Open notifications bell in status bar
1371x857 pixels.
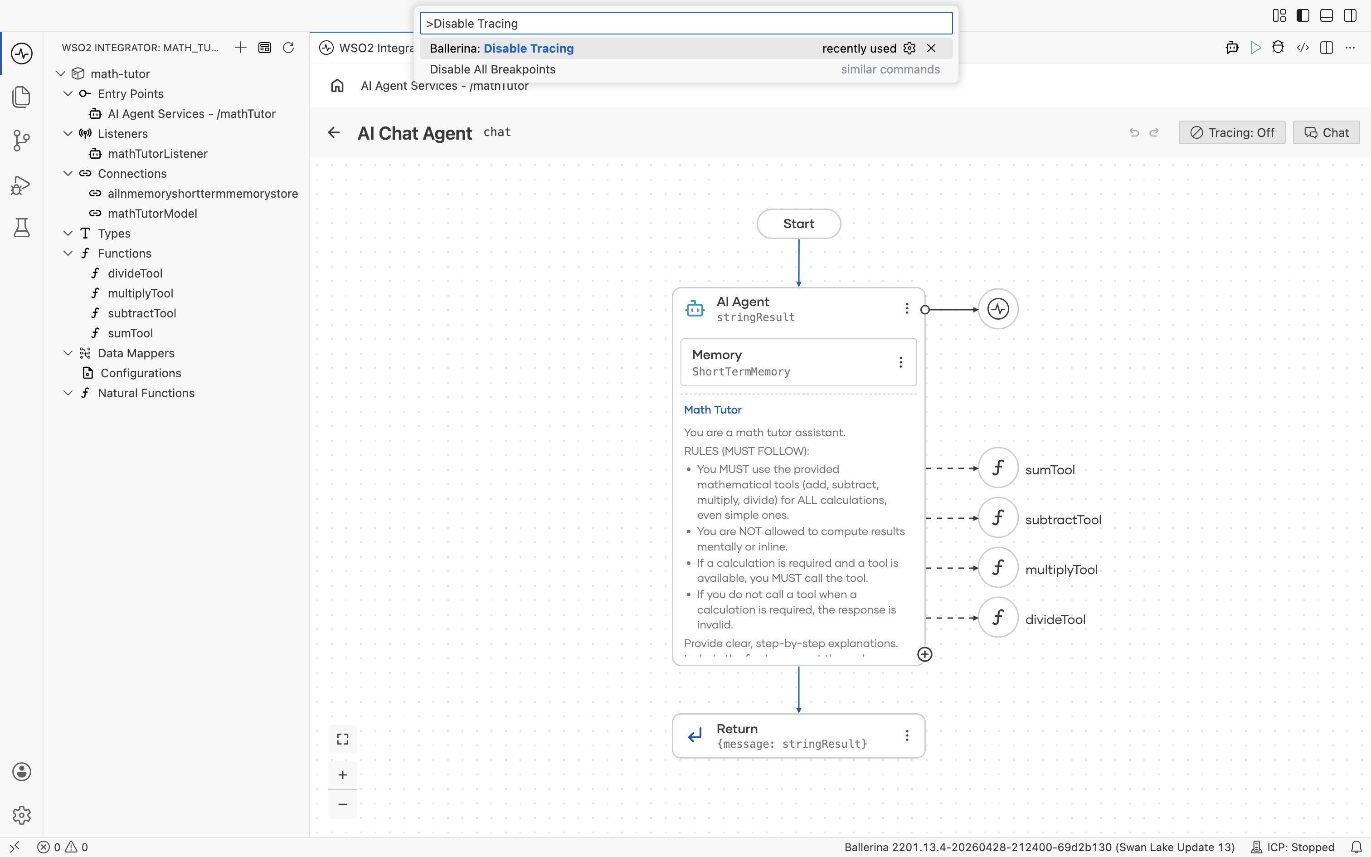1356,847
